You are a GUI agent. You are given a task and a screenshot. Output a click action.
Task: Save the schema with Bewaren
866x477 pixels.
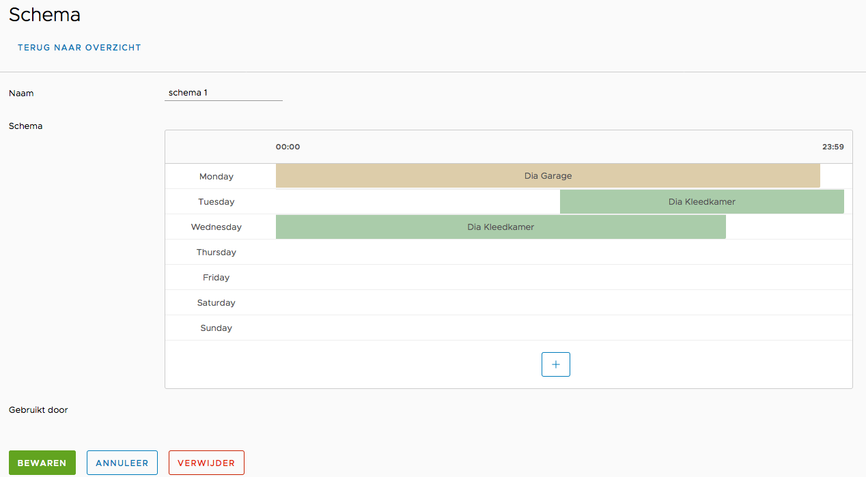[x=42, y=463]
